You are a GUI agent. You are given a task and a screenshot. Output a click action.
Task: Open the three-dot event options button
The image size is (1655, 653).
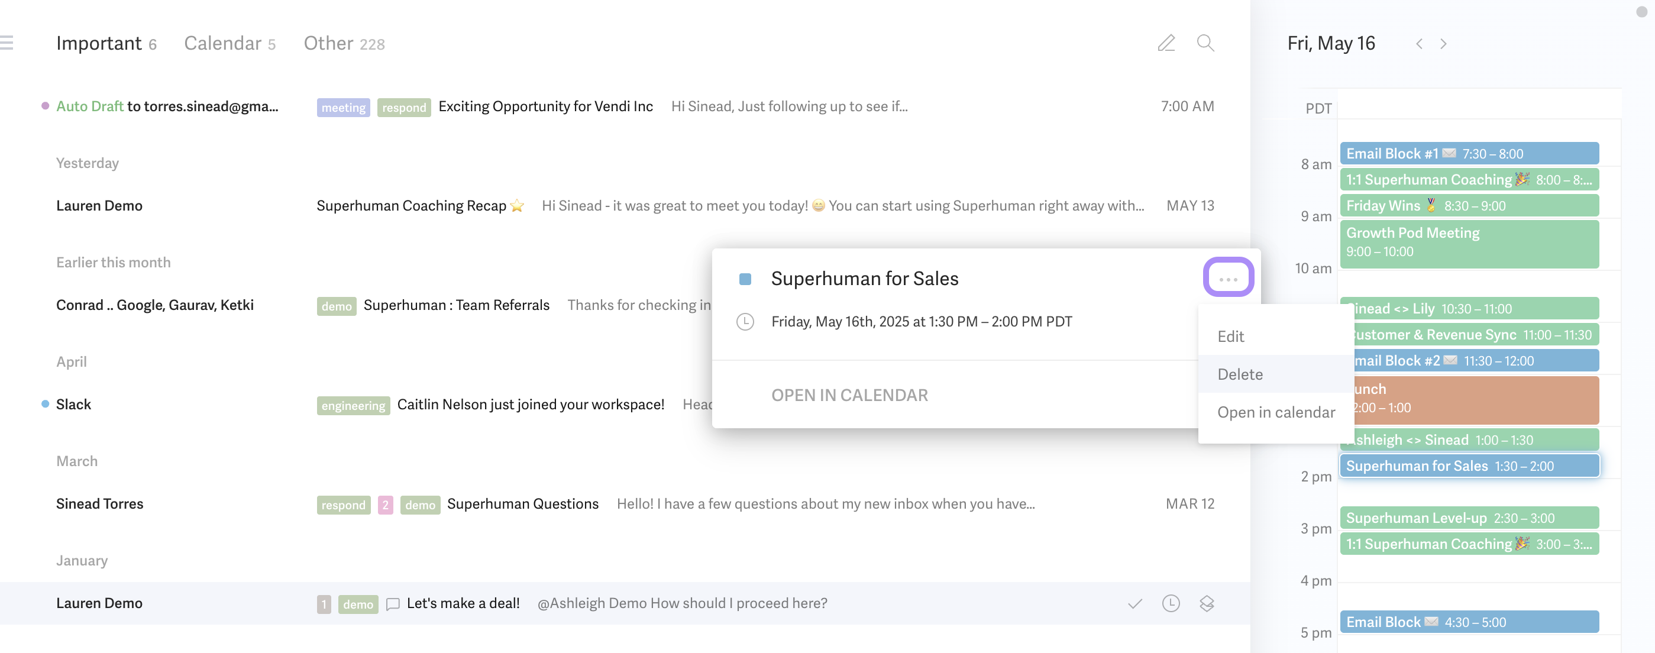[x=1229, y=279]
